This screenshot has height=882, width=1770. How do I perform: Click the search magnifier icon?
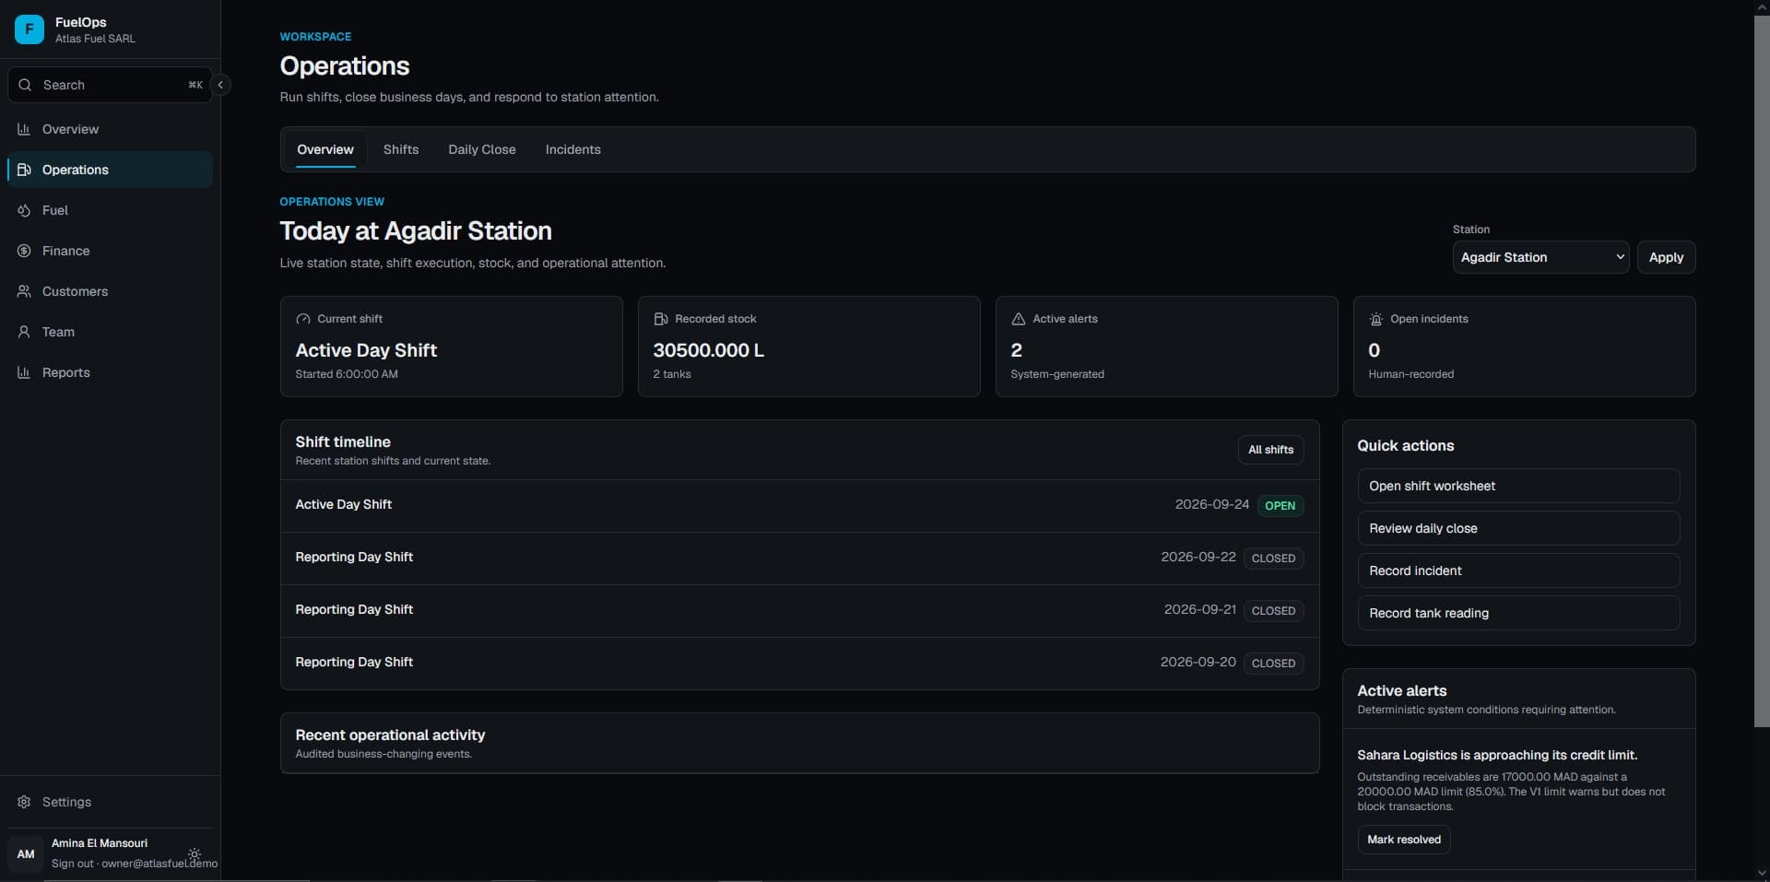(x=25, y=85)
